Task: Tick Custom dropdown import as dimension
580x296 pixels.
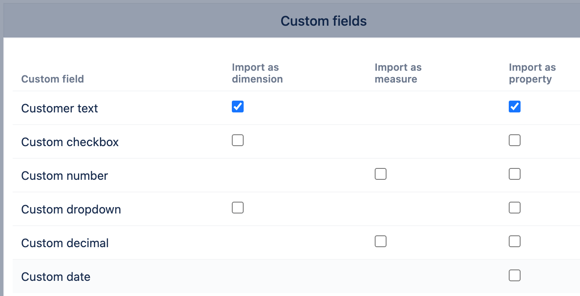Action: [238, 208]
